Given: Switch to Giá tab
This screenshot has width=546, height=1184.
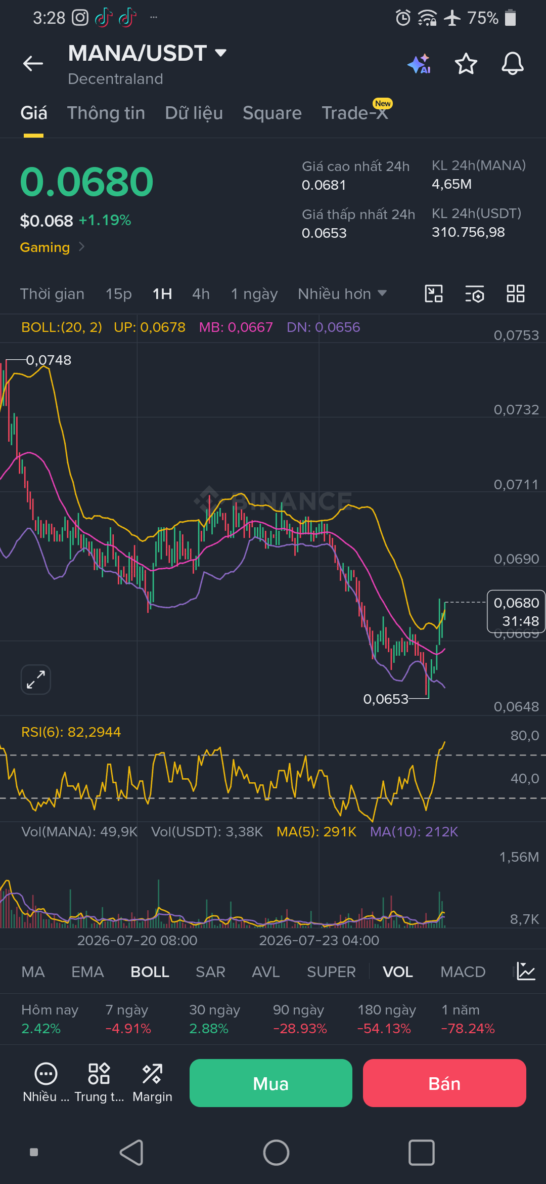Looking at the screenshot, I should [x=34, y=113].
